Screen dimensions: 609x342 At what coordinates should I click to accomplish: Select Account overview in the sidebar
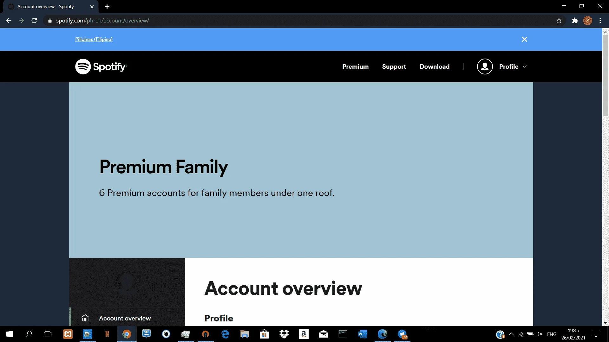125,318
